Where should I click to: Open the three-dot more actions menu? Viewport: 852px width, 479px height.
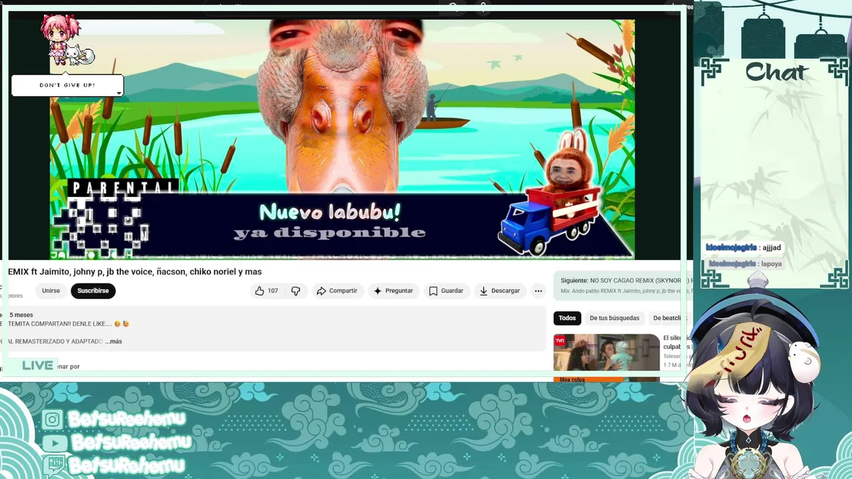538,291
